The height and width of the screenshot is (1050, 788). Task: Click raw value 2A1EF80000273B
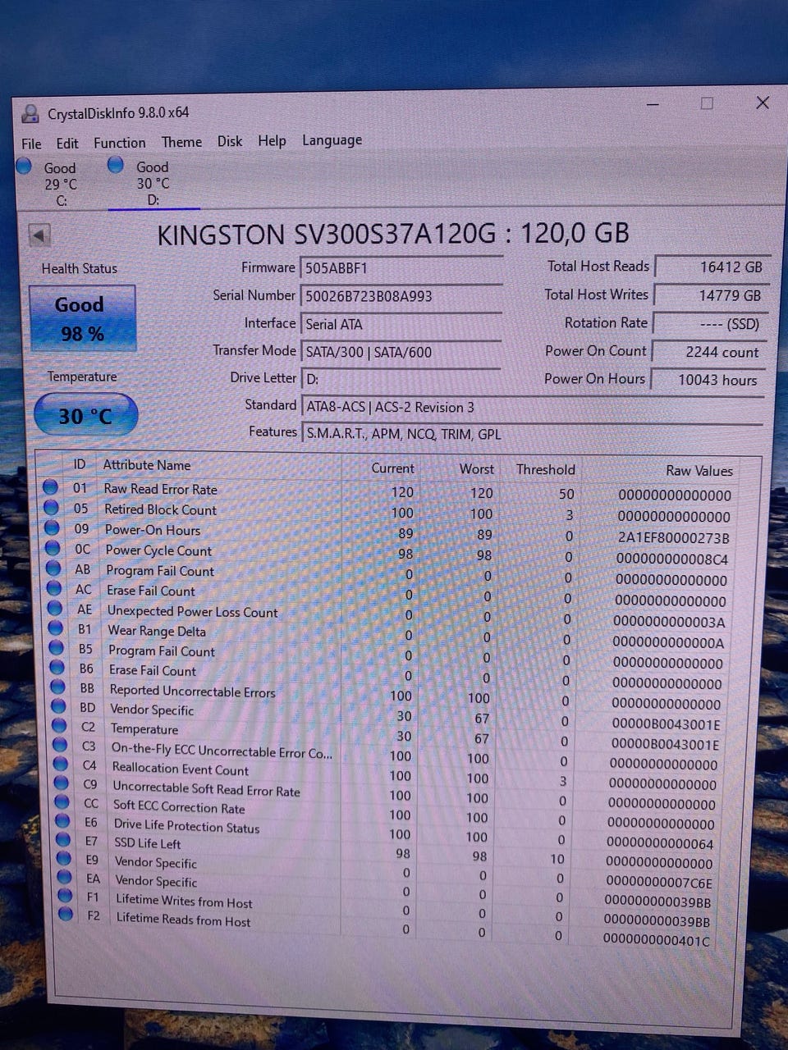[672, 538]
